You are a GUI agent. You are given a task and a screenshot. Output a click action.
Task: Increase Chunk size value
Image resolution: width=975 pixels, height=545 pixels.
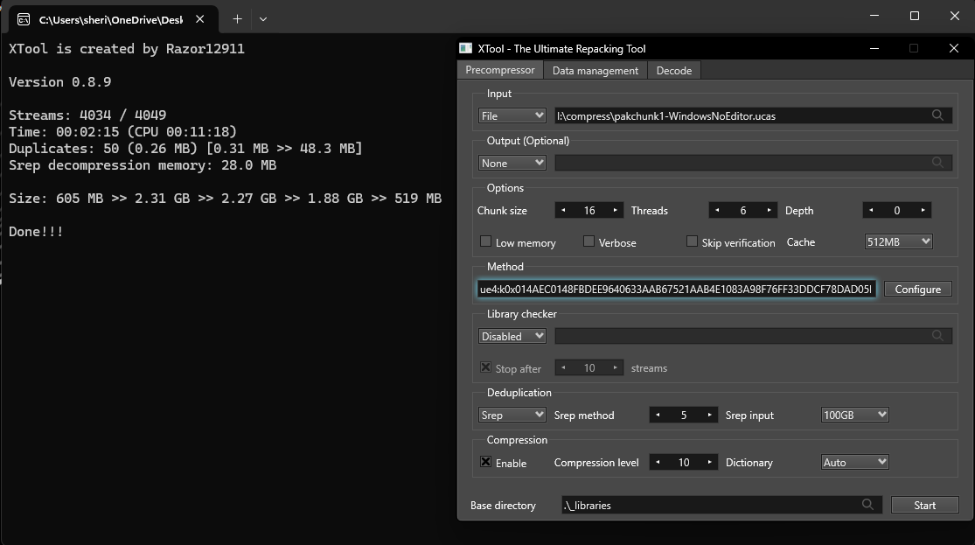tap(615, 210)
